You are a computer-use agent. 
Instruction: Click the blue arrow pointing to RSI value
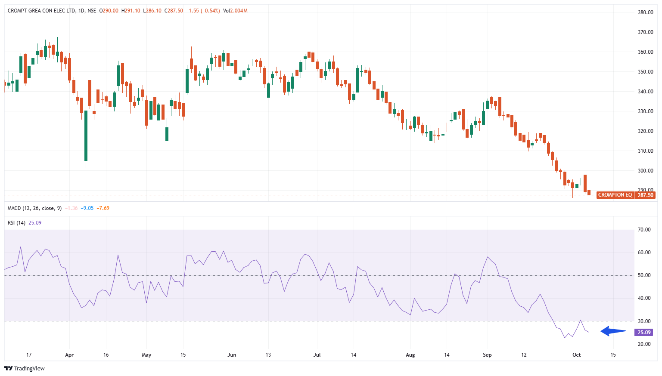613,331
